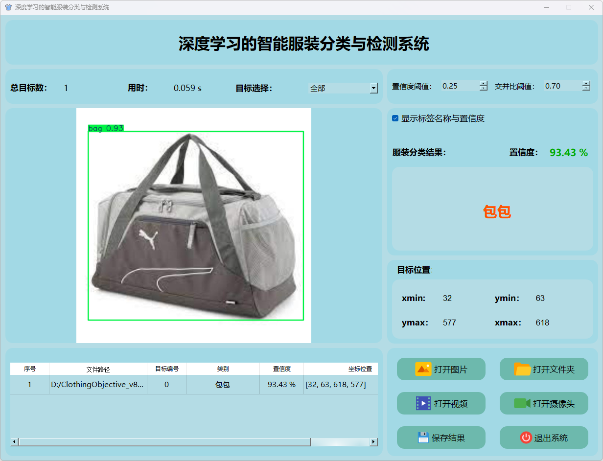
Task: Increase the confidence threshold with up arrow
Action: tap(484, 83)
